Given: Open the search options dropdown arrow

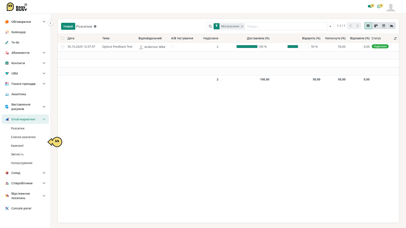Looking at the screenshot, I should [x=330, y=26].
